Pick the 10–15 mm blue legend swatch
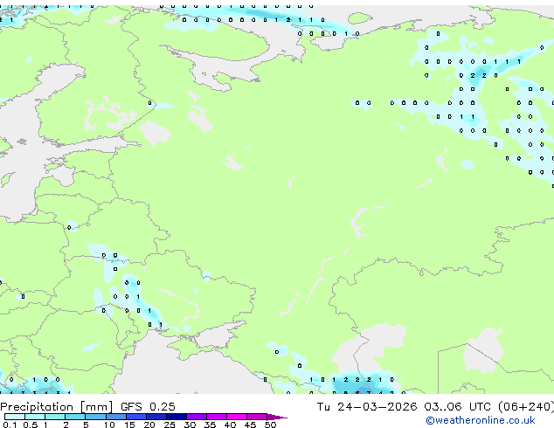Screen dimensions: 554x428 pos(116,417)
